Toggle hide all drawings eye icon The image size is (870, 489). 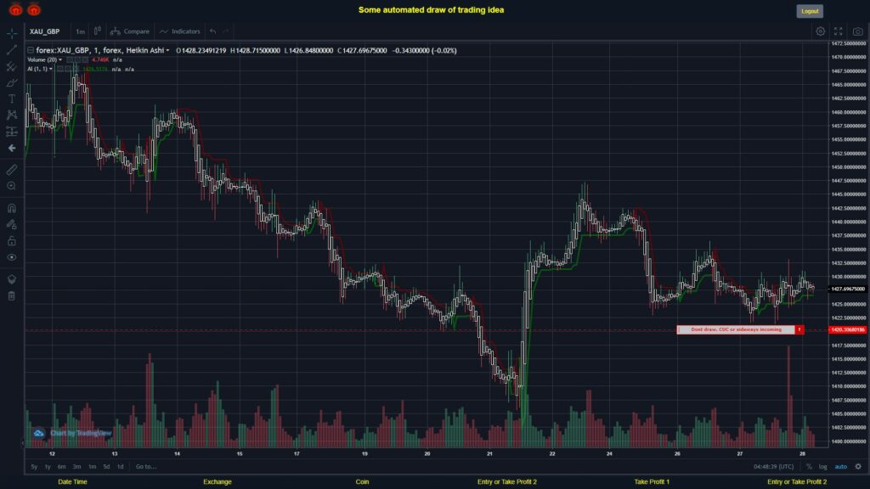point(12,257)
